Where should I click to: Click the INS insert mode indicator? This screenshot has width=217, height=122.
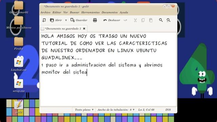coord(168,110)
